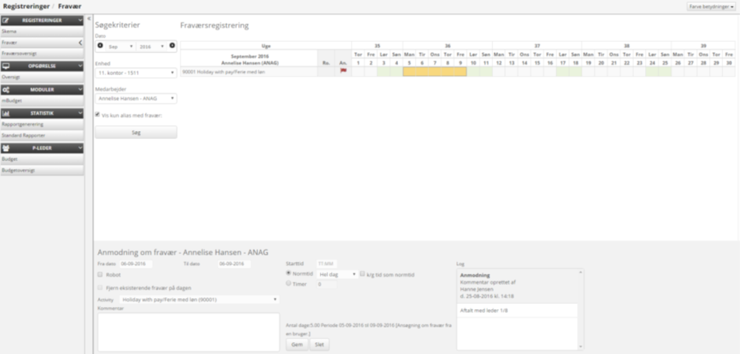This screenshot has width=740, height=354.
Task: Click the next month arrow icon
Action: (172, 46)
